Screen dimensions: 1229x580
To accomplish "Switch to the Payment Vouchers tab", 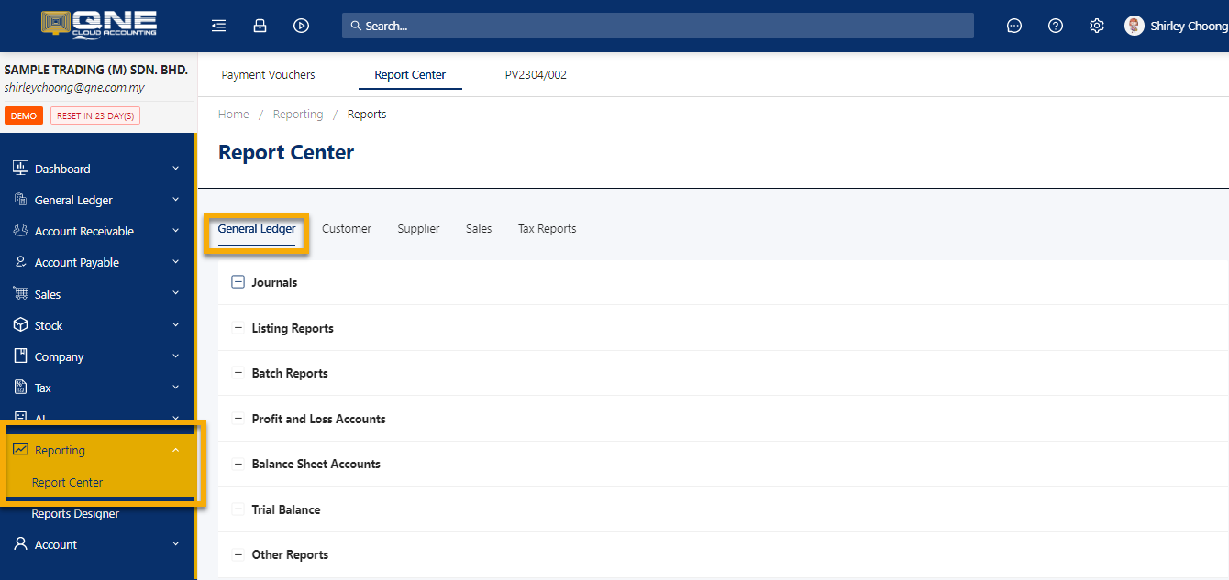I will (x=268, y=75).
